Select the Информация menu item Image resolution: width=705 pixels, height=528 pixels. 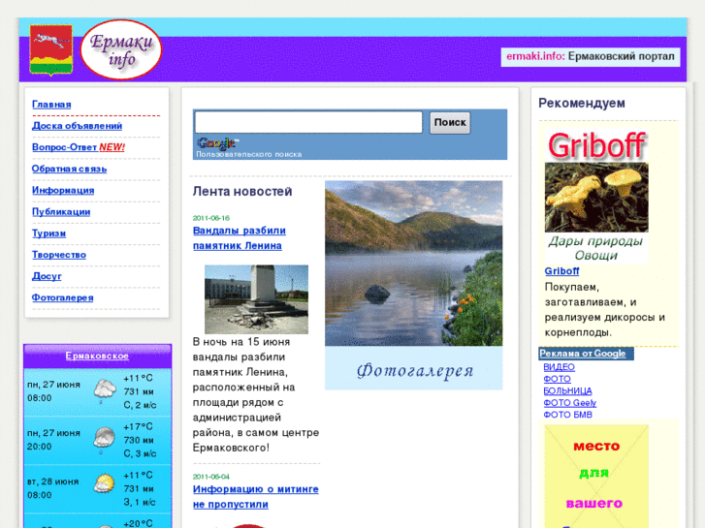(63, 190)
